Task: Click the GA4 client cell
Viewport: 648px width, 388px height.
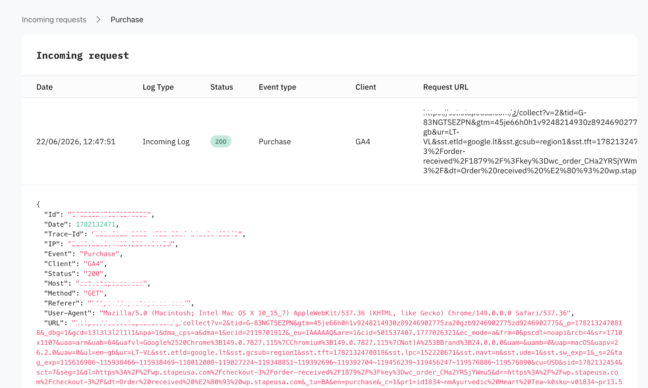Action: pos(363,142)
